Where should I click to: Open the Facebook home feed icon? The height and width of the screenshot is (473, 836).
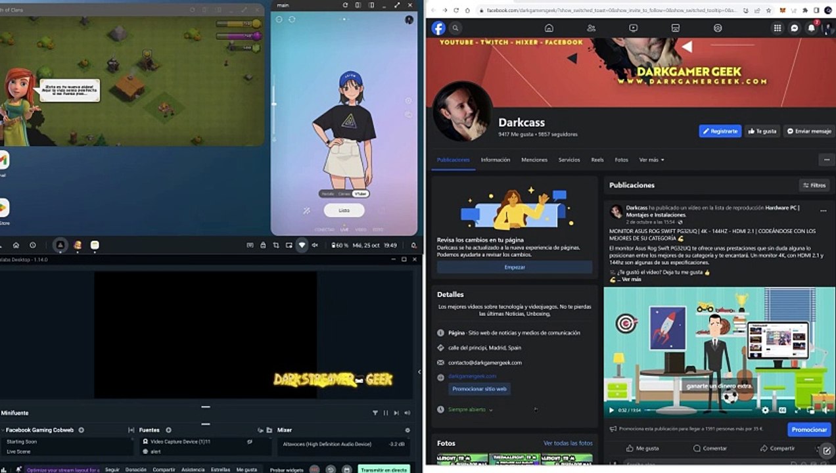(x=549, y=28)
